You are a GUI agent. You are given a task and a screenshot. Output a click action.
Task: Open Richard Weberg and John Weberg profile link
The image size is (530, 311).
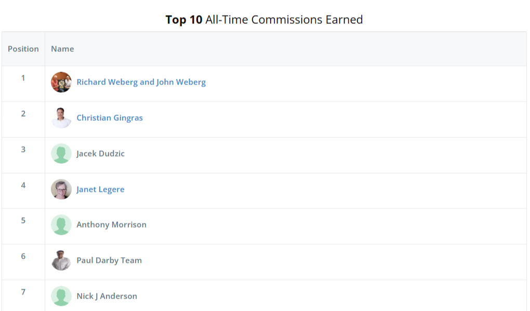141,82
